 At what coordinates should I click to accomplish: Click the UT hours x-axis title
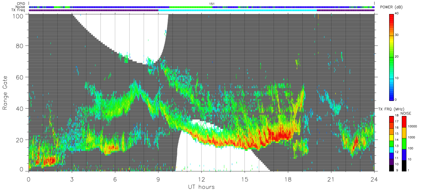pyautogui.click(x=201, y=187)
